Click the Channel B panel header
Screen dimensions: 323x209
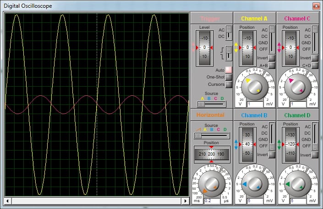[255, 115]
